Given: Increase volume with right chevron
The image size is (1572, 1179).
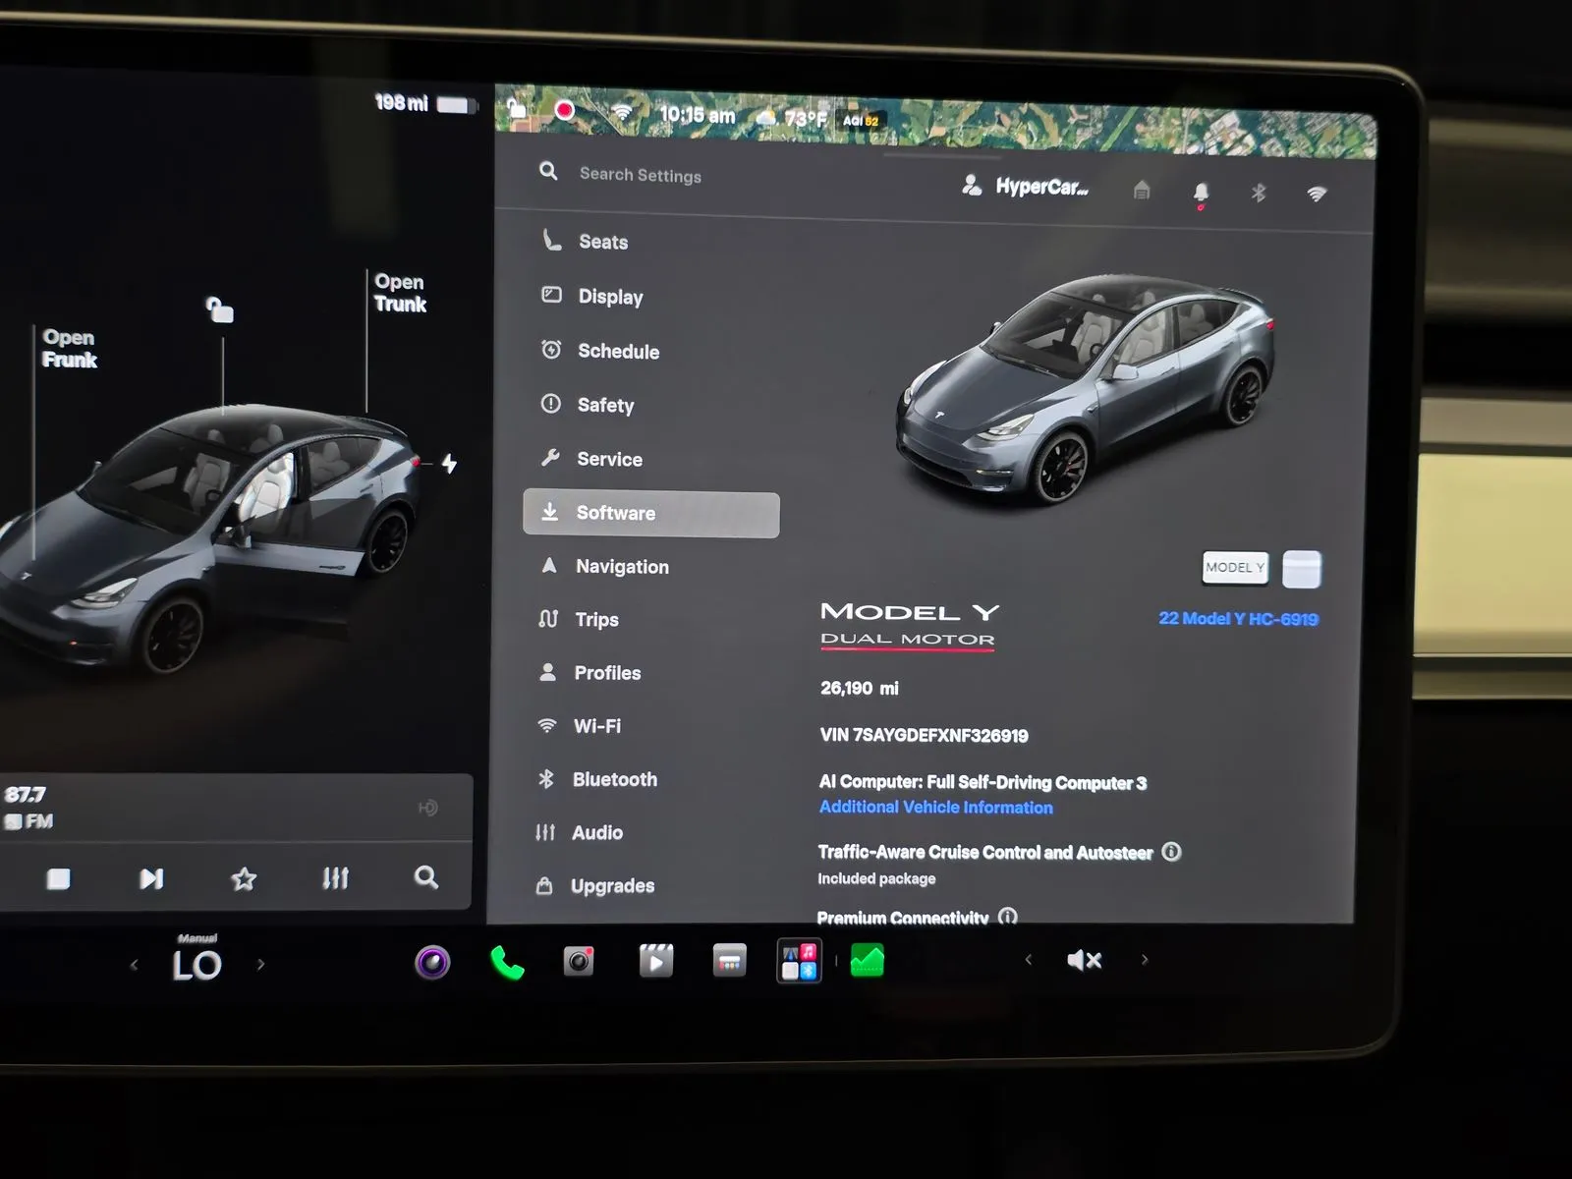Looking at the screenshot, I should pyautogui.click(x=1145, y=959).
